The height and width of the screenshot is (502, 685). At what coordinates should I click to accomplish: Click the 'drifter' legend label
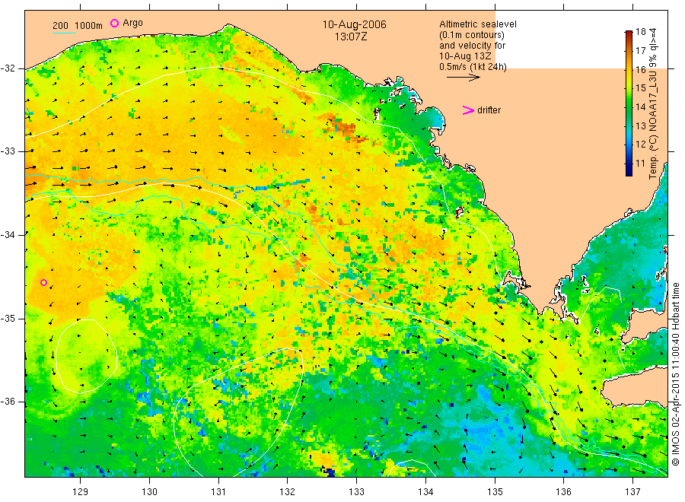point(489,110)
